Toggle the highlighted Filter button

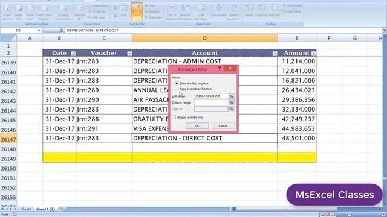coord(137,11)
